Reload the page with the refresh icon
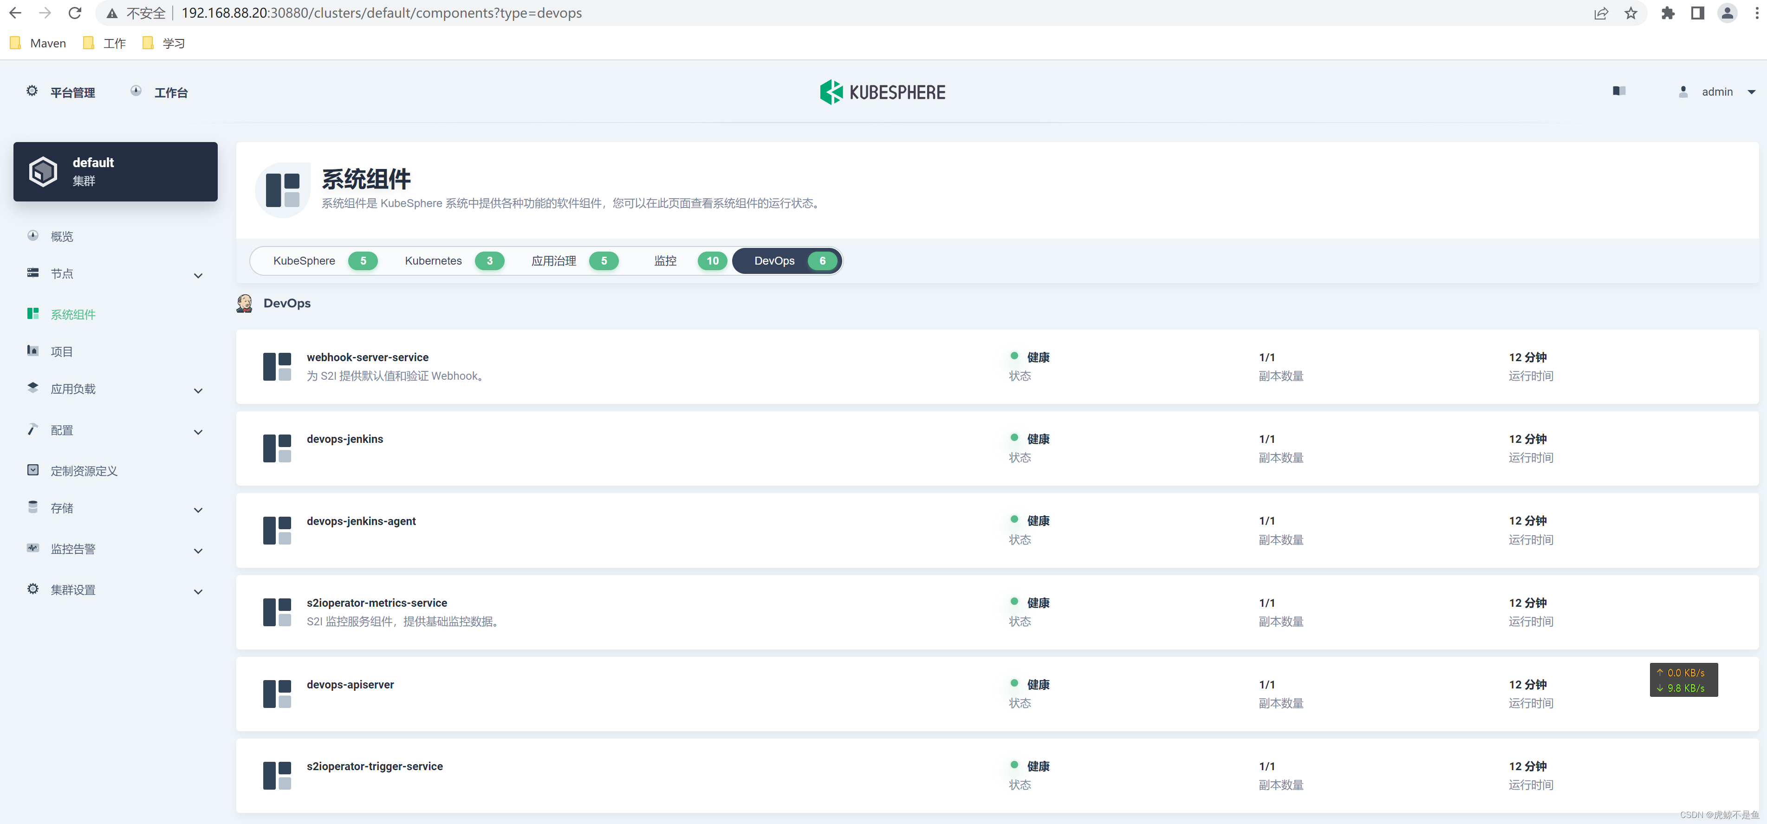The image size is (1767, 824). (76, 13)
